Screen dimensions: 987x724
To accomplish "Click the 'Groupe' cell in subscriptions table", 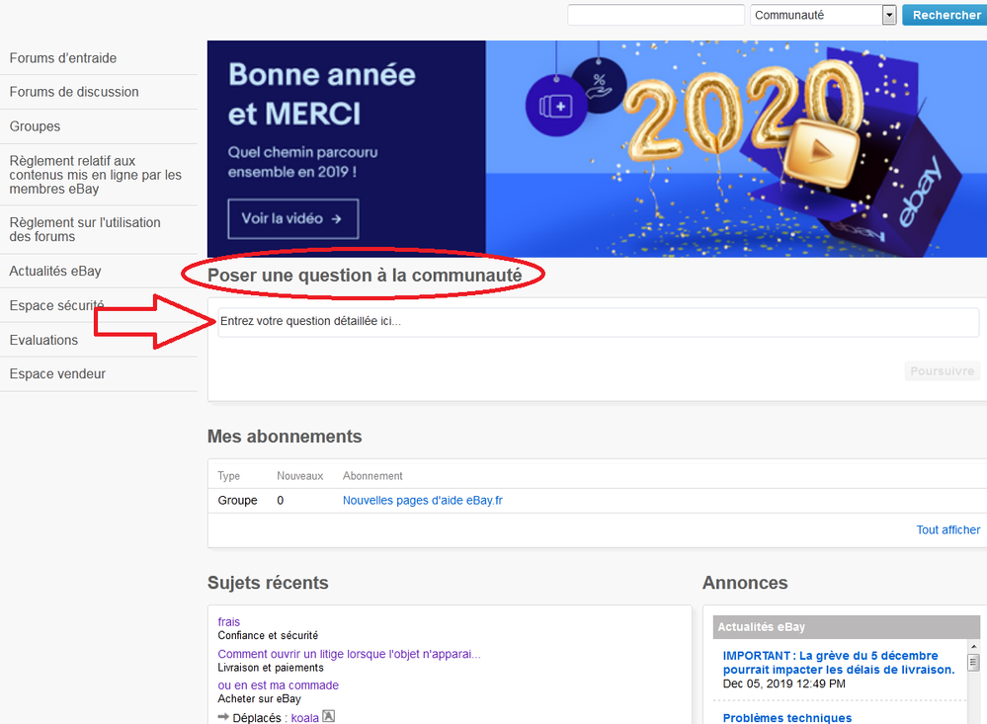I will [x=237, y=501].
